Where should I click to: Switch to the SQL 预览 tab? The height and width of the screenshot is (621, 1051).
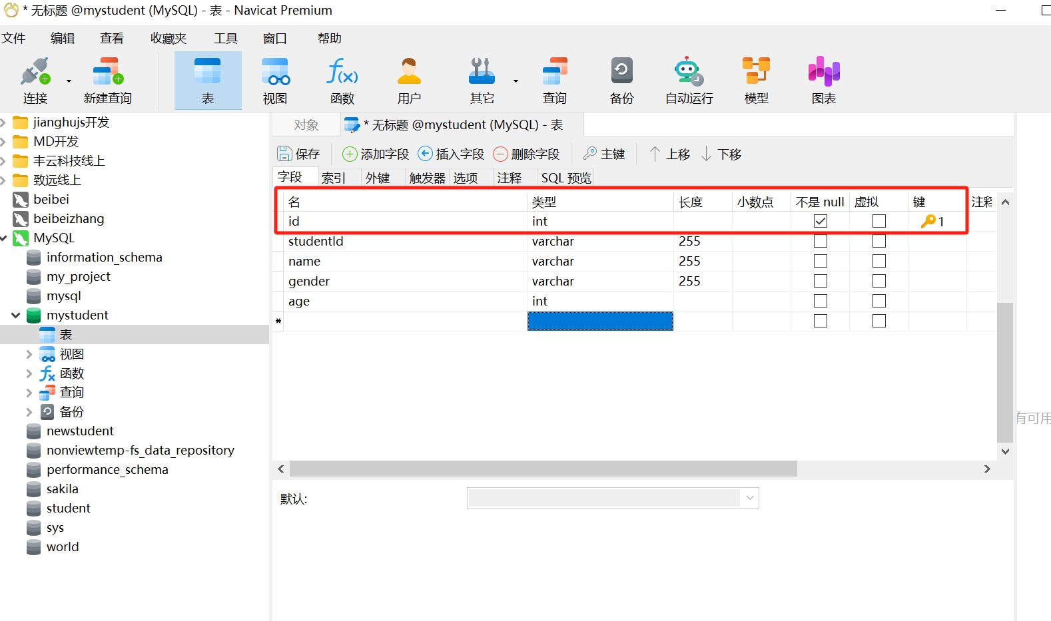tap(565, 178)
